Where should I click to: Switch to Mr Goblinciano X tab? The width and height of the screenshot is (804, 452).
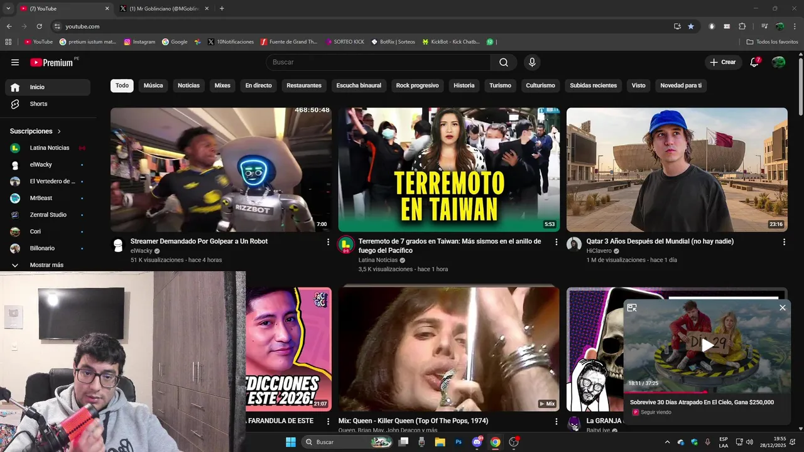pos(165,9)
